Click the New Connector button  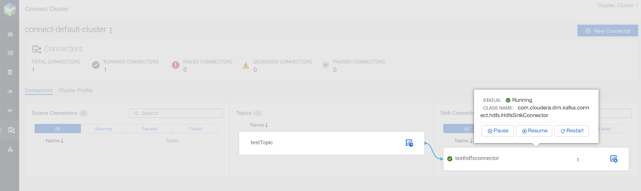(x=608, y=31)
